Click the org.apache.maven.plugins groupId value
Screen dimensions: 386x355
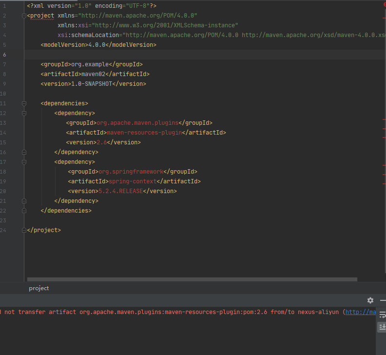[137, 123]
